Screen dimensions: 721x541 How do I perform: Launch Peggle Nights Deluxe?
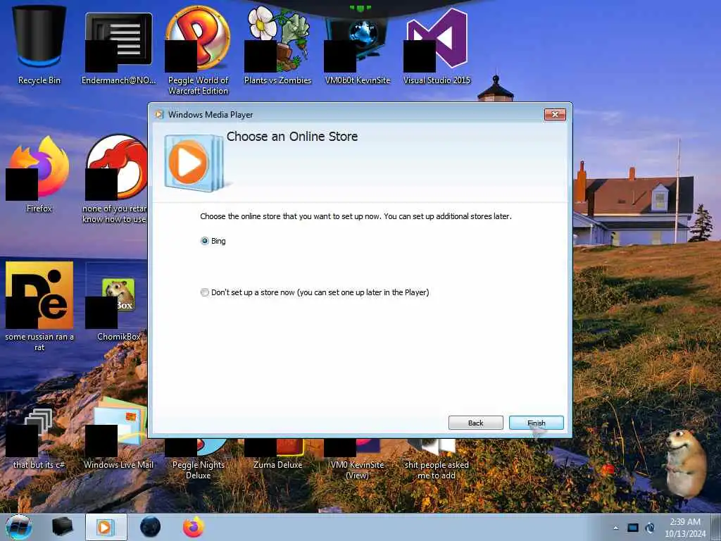(198, 459)
